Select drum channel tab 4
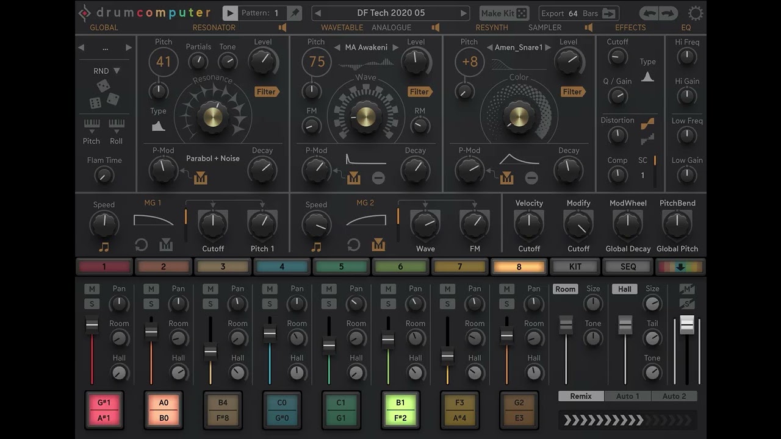The height and width of the screenshot is (439, 781). coord(282,266)
